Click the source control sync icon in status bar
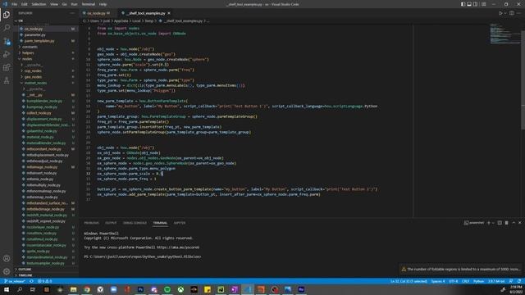525x295 pixels. click(x=31, y=281)
